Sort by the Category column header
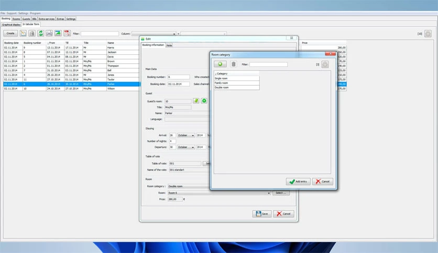 pyautogui.click(x=237, y=74)
